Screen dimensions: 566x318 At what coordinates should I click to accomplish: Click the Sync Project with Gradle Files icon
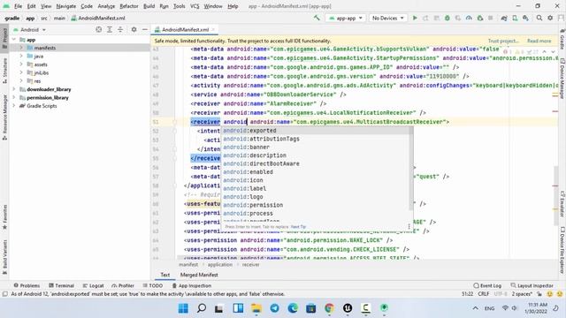click(x=504, y=18)
